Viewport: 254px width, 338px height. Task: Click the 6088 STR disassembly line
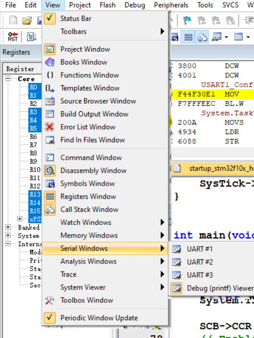[x=212, y=141]
